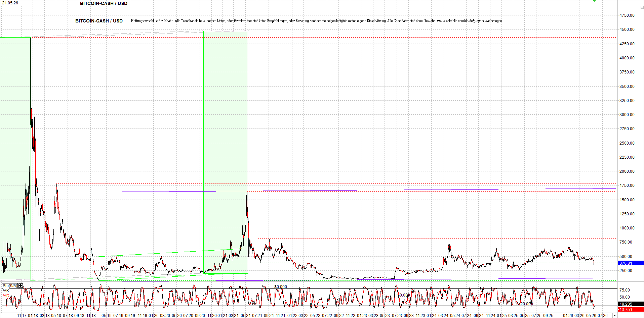The image size is (644, 318).
Task: Click the 1500.00 price axis label
Action: coord(627,200)
